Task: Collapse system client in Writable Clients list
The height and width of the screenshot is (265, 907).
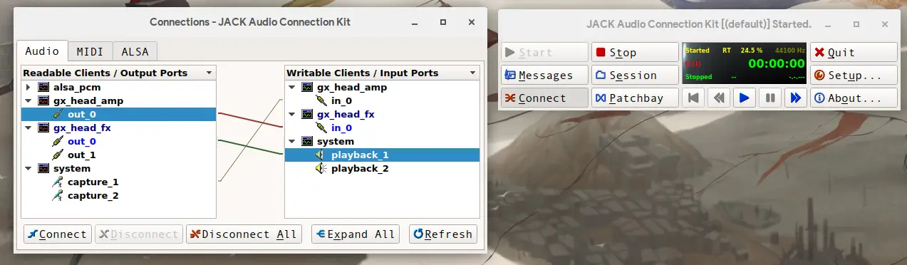Action: click(x=291, y=141)
